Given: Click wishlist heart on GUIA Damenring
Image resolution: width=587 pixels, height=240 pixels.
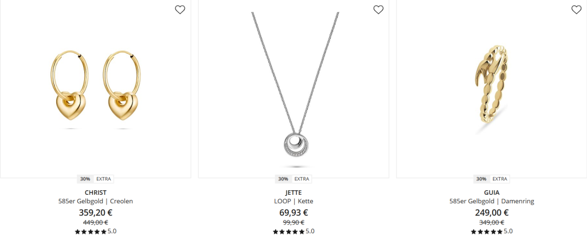Looking at the screenshot, I should [577, 10].
